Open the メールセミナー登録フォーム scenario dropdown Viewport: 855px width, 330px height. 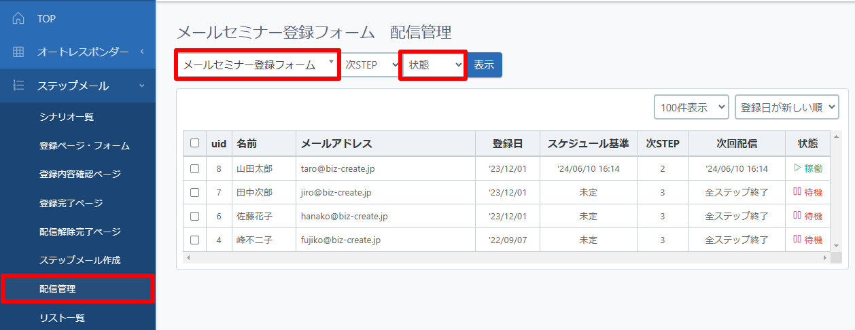tap(258, 65)
